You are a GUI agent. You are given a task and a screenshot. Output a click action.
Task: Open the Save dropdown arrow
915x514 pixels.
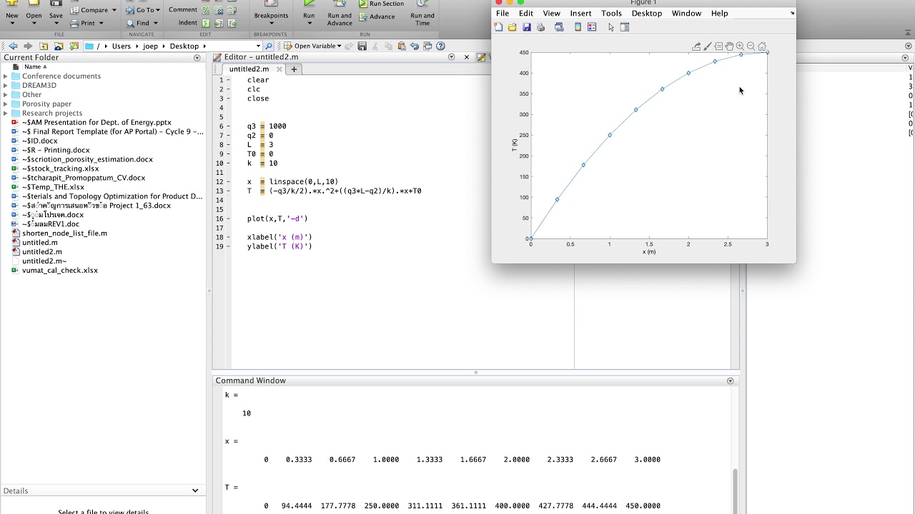(x=56, y=24)
